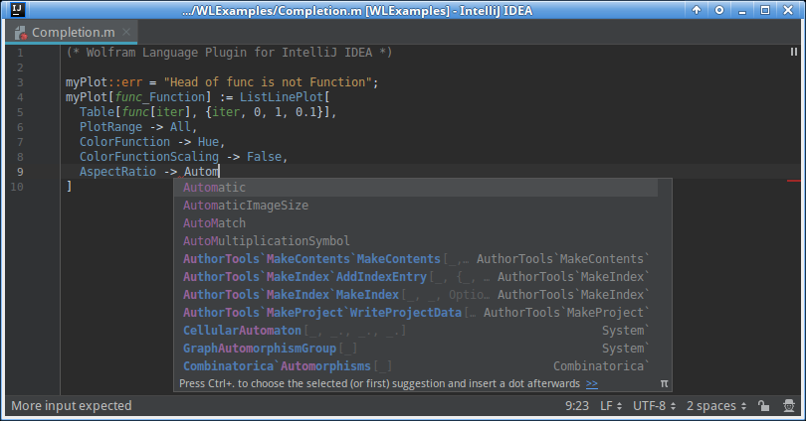Click the 'More input expected' status message
This screenshot has height=421, width=806.
72,406
